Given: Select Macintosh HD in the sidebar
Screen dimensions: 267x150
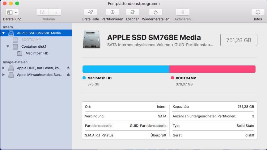Looking at the screenshot, I should [x=37, y=53].
